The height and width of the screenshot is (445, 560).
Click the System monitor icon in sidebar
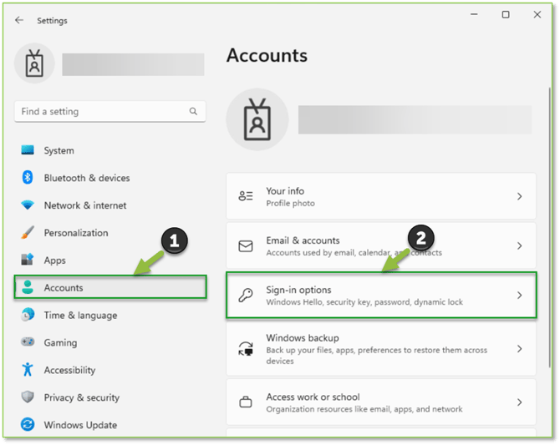click(x=28, y=150)
